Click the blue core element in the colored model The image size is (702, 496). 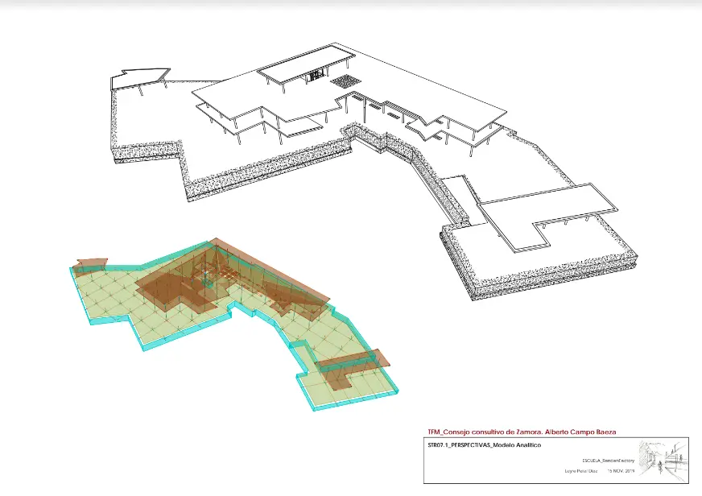[x=207, y=279]
